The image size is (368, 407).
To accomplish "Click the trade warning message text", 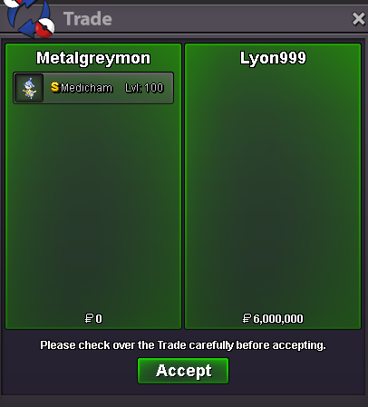I will pos(183,345).
